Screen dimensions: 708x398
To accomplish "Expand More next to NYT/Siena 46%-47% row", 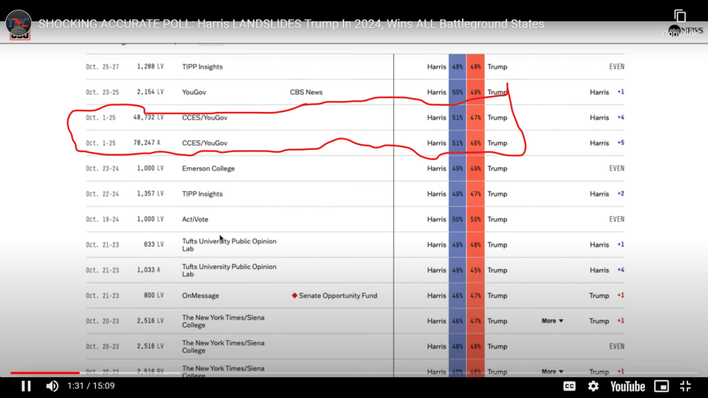I will click(552, 321).
